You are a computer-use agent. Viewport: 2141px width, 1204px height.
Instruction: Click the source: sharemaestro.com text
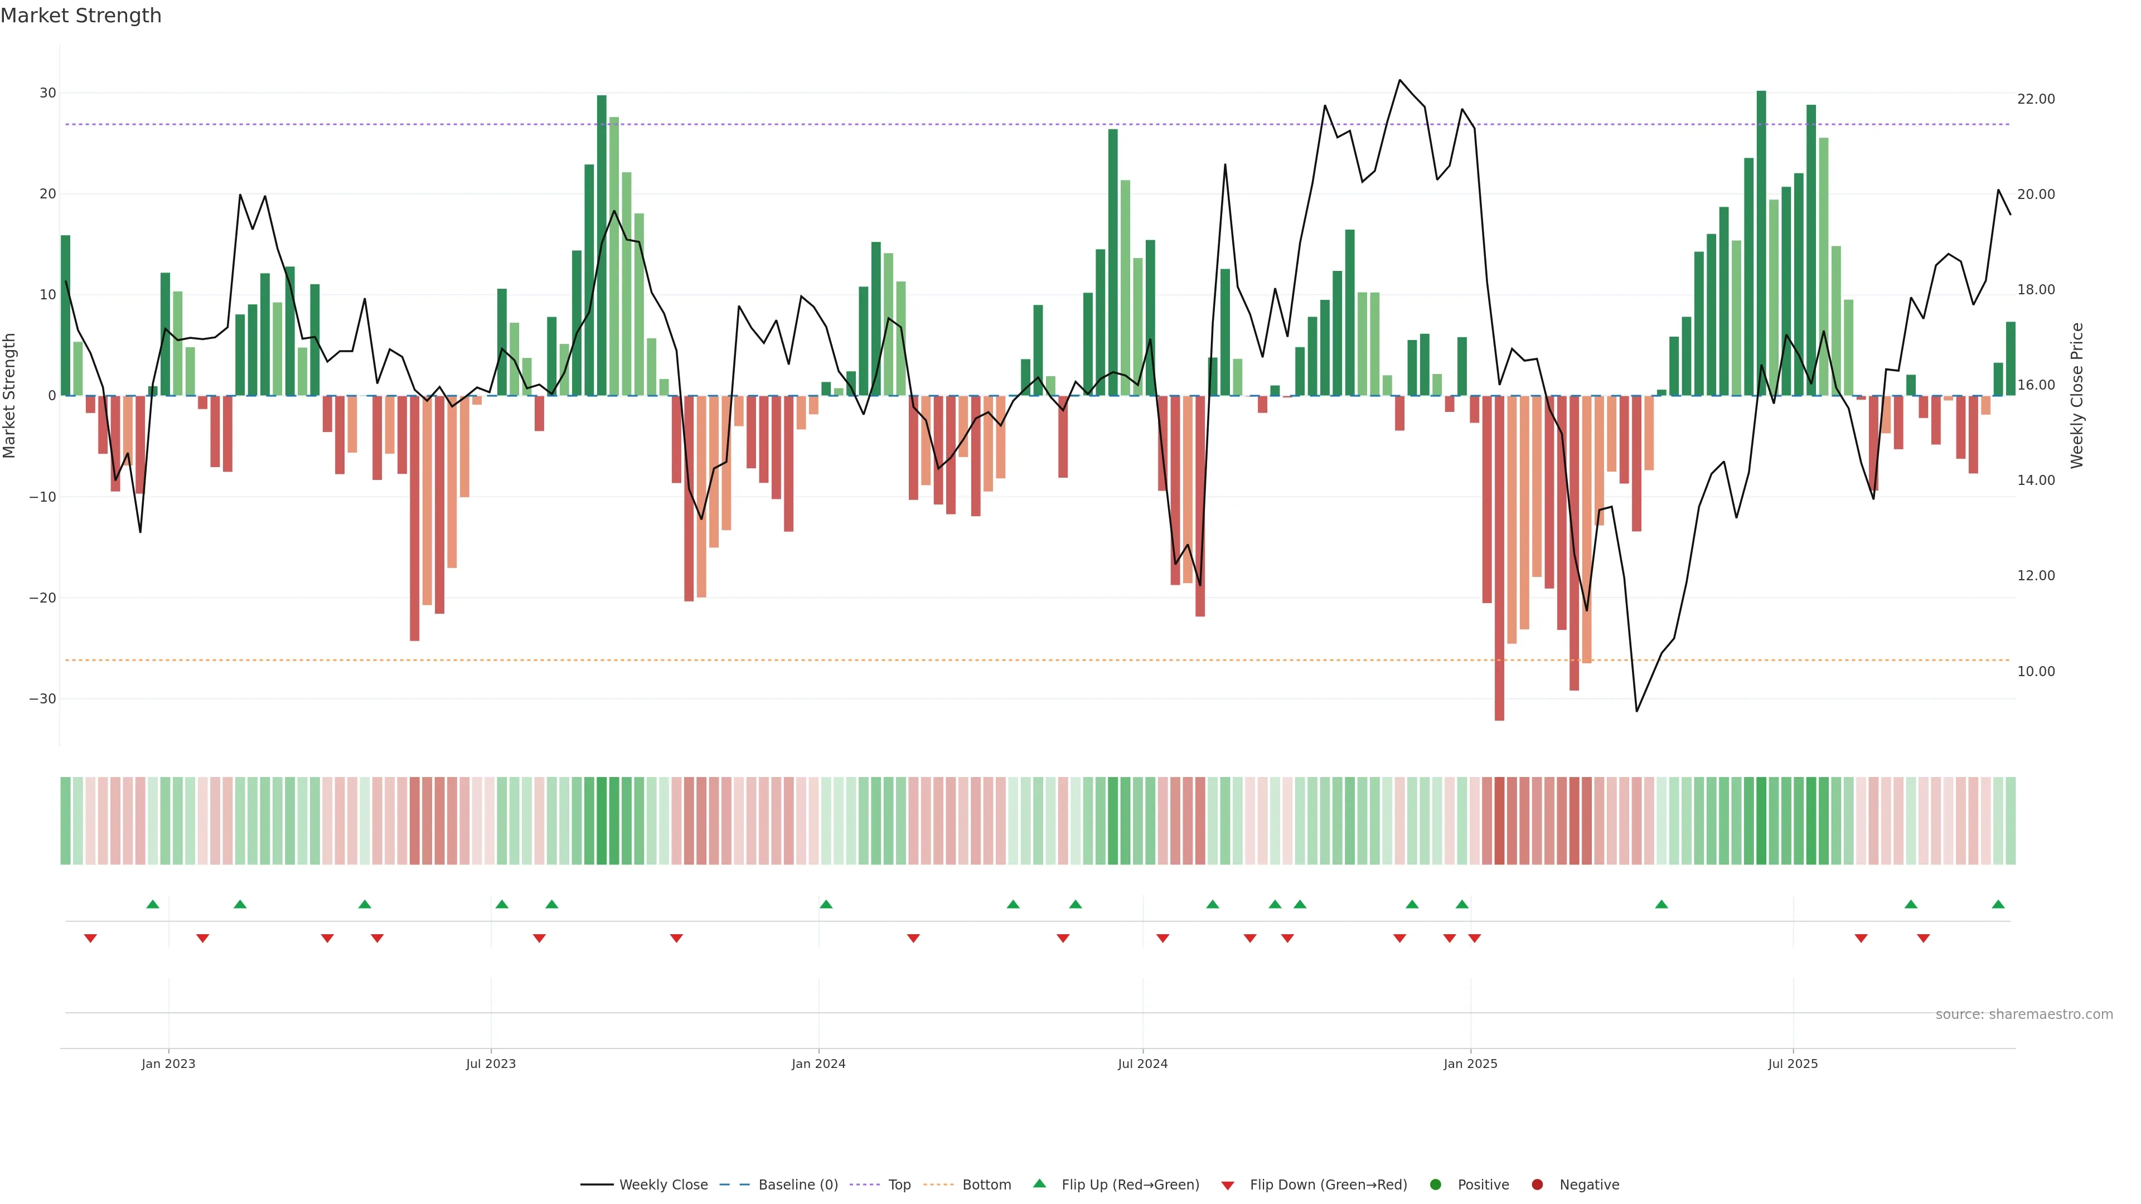point(2024,1014)
